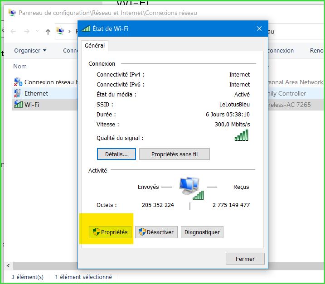
Task: Close the dialog with Fermer
Action: 245,259
